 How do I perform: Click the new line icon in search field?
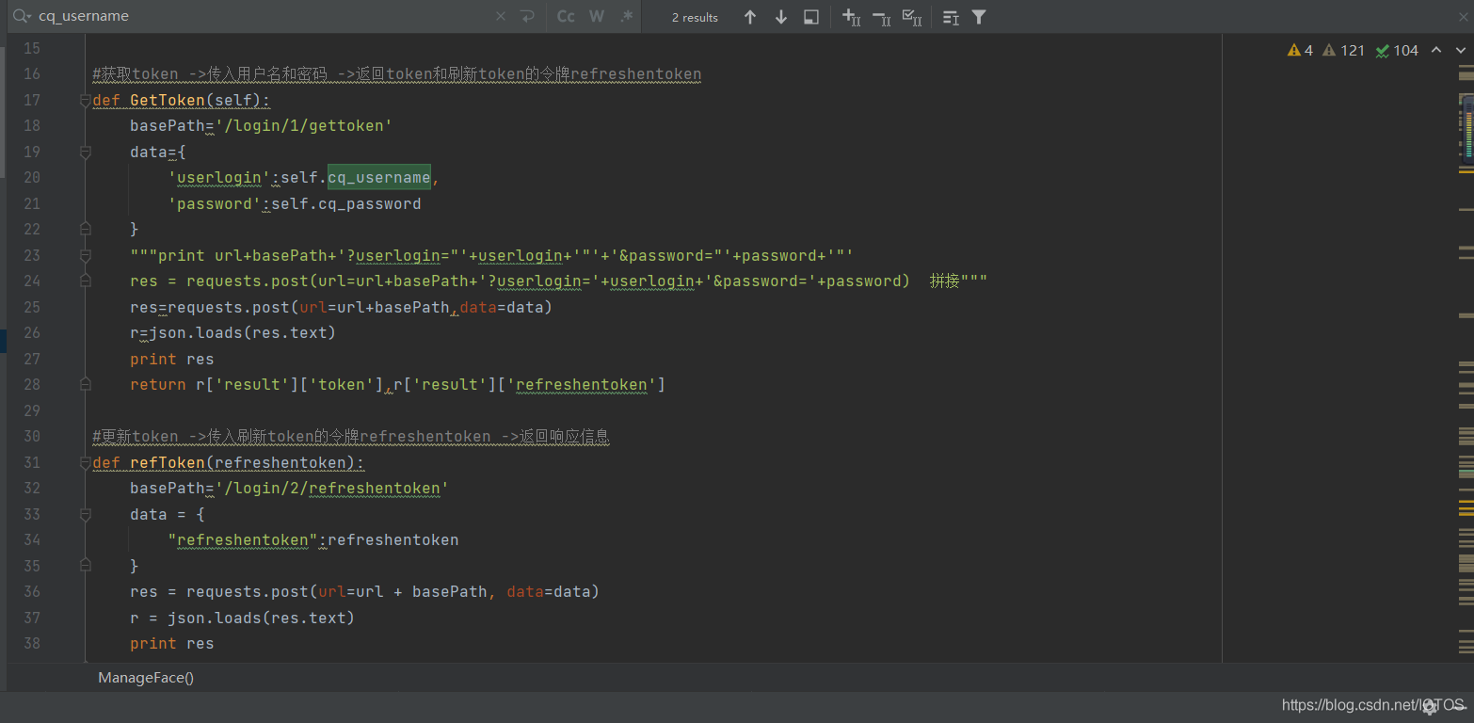click(x=527, y=17)
